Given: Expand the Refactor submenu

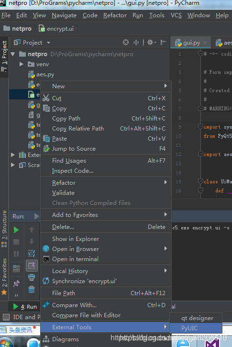Looking at the screenshot, I should pyautogui.click(x=106, y=182).
